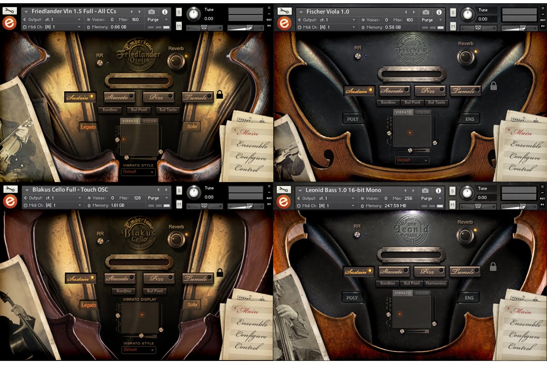This screenshot has width=547, height=365.
Task: Adjust volume slider on Friedlander Violin header
Action: pyautogui.click(x=246, y=28)
